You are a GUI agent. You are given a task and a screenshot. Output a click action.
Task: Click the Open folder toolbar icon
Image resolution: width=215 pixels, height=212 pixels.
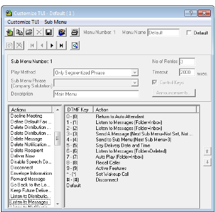click(29, 32)
